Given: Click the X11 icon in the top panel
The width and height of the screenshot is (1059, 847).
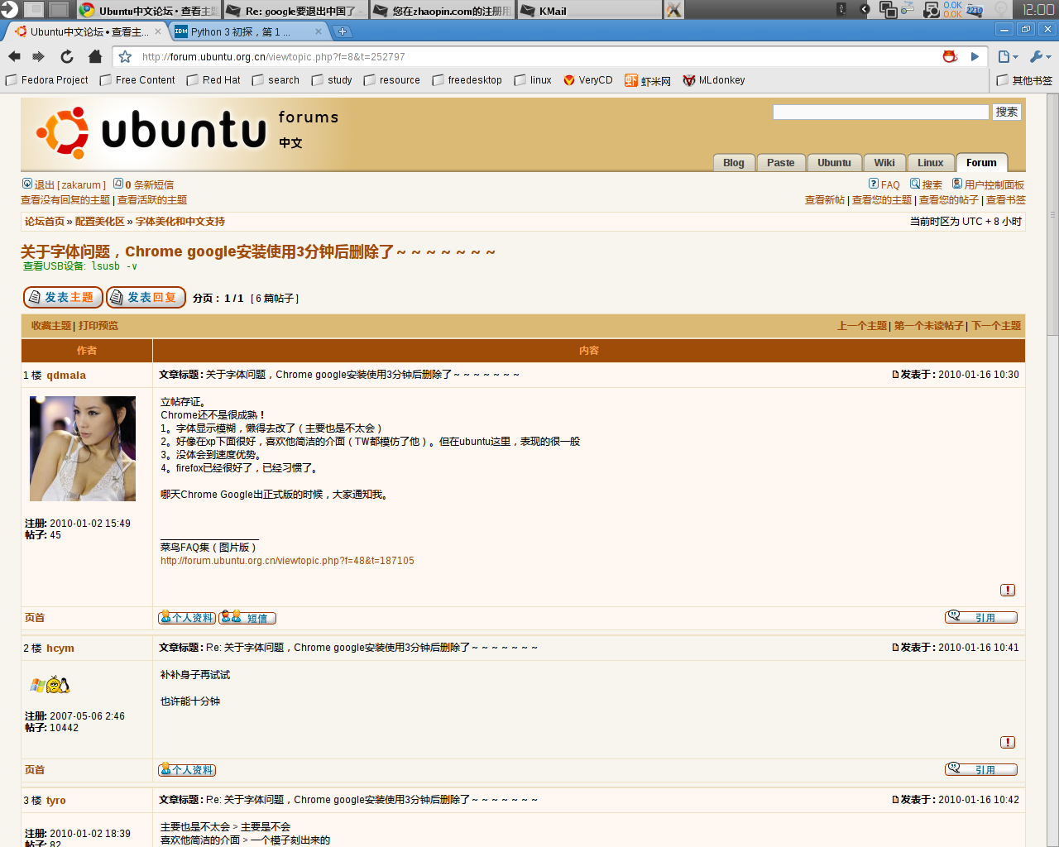Looking at the screenshot, I should pos(674,10).
